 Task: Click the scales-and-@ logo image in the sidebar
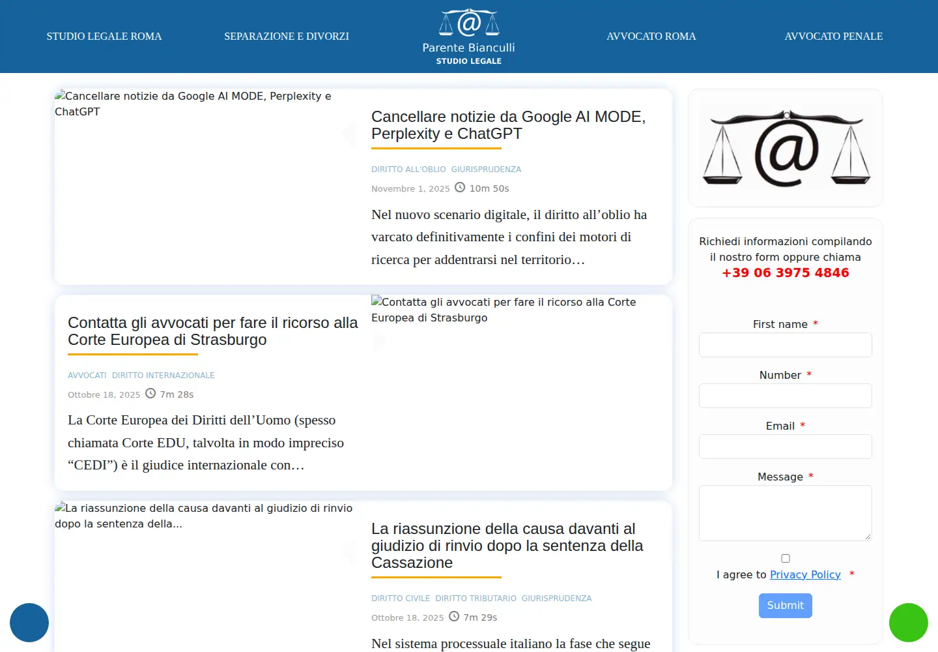click(x=786, y=148)
